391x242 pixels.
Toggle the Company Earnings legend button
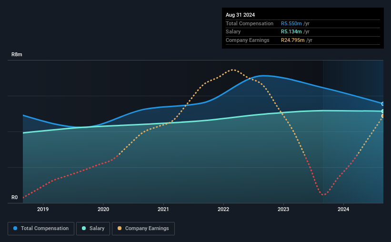(143, 229)
